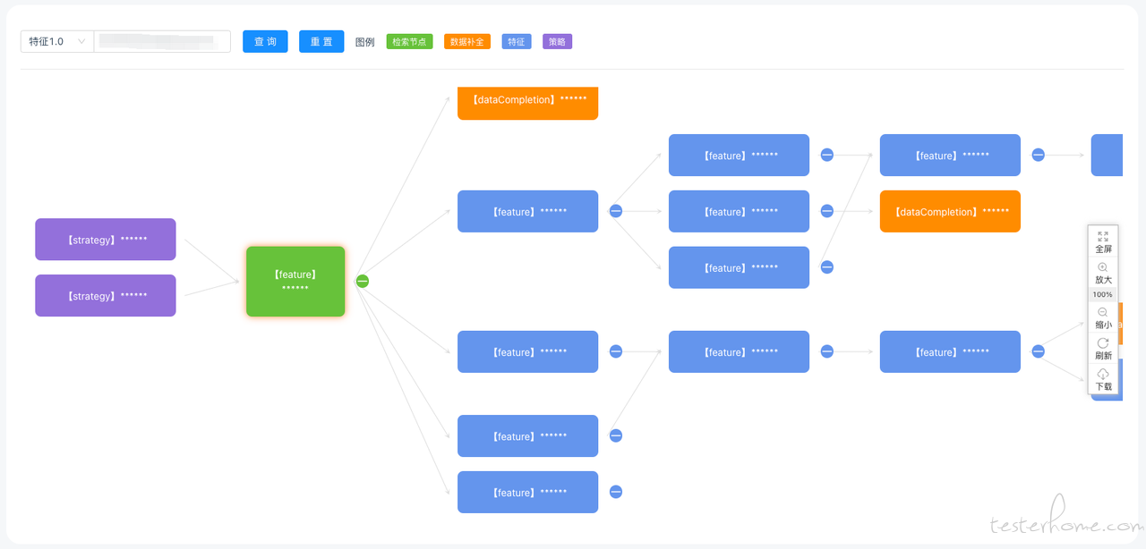Select the top orange dataCompletion node
1146x549 pixels.
pyautogui.click(x=527, y=103)
